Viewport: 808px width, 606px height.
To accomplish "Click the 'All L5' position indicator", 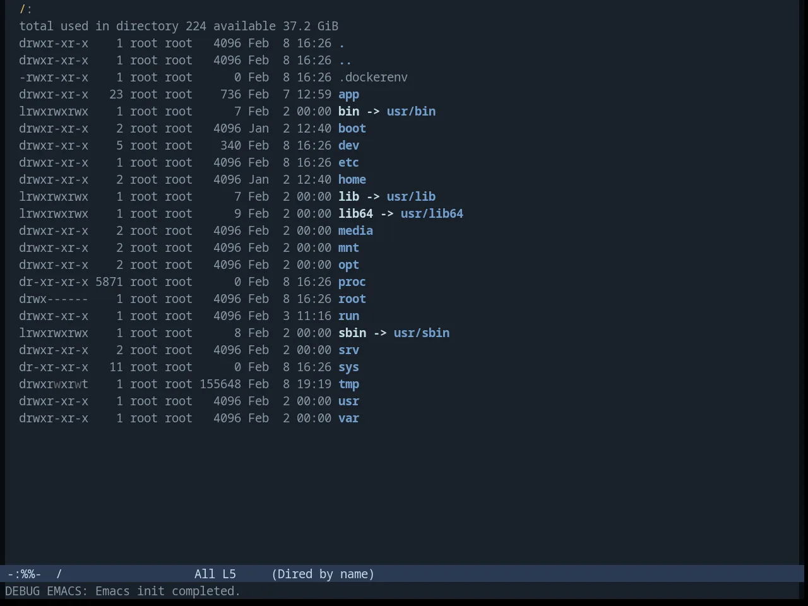I will pyautogui.click(x=215, y=574).
